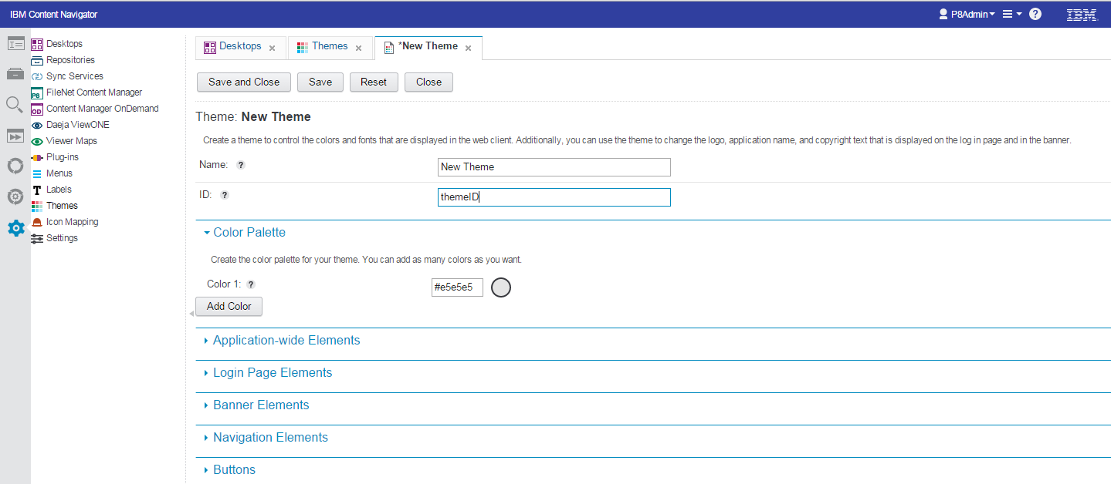Click the Add Color button
Screen dimensions: 1111x484
(x=229, y=306)
